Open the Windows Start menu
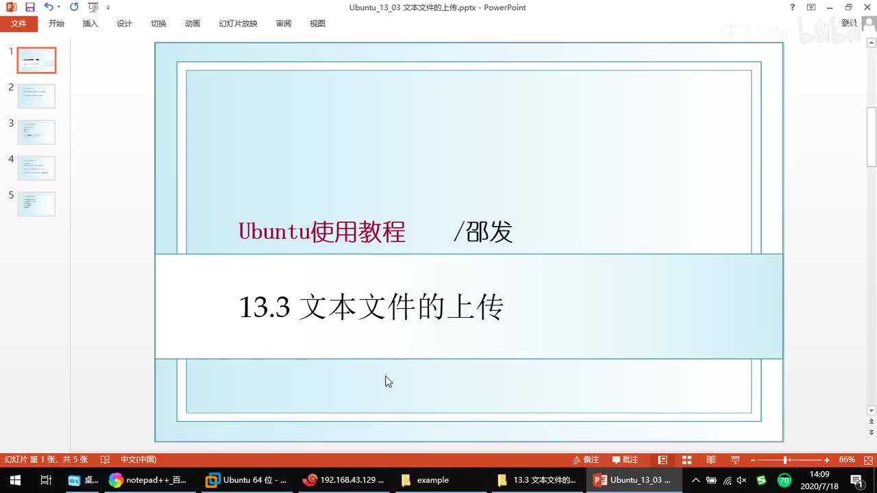 (15, 480)
